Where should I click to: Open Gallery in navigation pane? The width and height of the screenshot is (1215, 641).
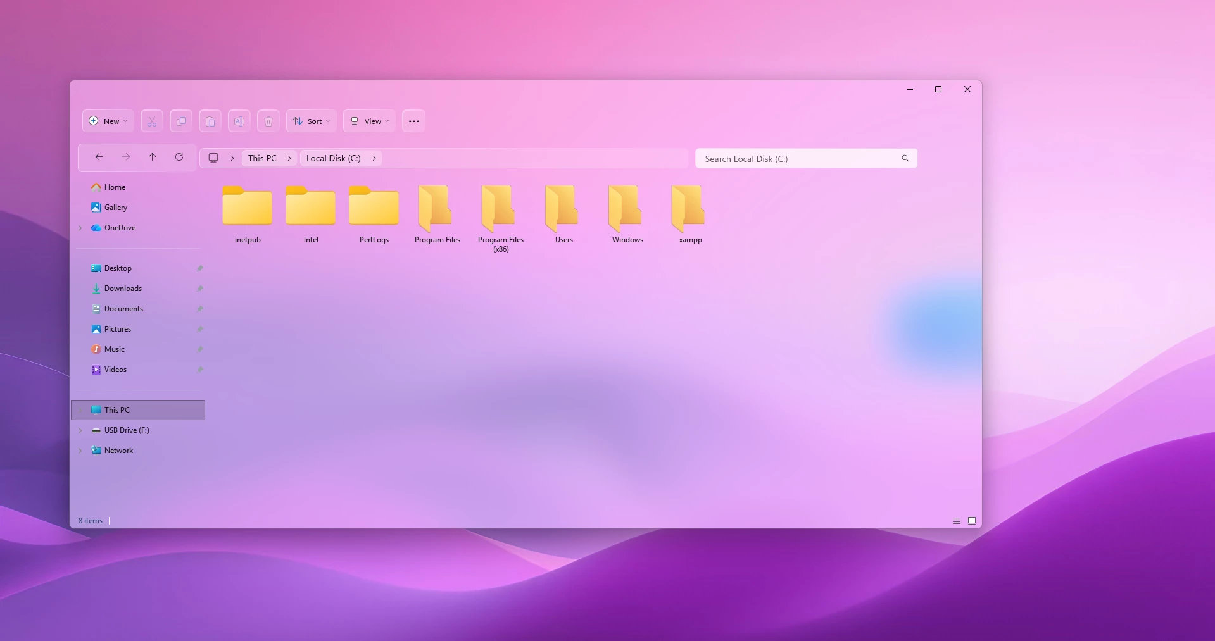click(x=115, y=208)
